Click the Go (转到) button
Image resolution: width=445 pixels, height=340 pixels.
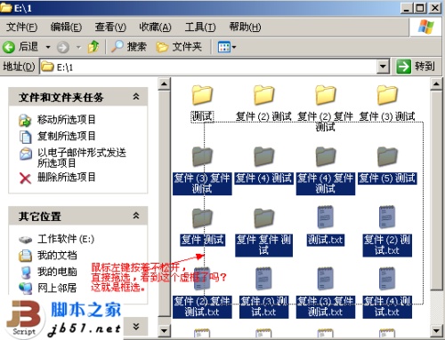pos(416,67)
